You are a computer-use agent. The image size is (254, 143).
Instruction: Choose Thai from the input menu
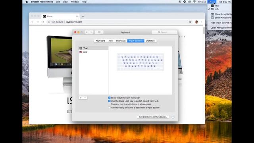219,6
